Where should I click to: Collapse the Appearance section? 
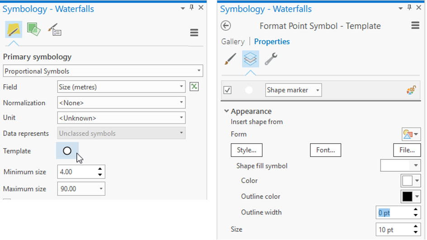pos(226,111)
